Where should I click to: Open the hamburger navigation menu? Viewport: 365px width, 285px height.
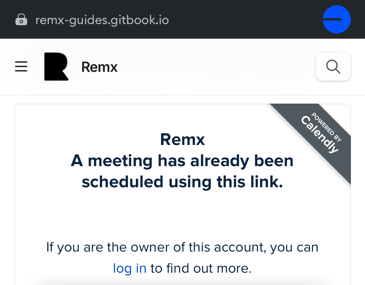click(x=21, y=67)
